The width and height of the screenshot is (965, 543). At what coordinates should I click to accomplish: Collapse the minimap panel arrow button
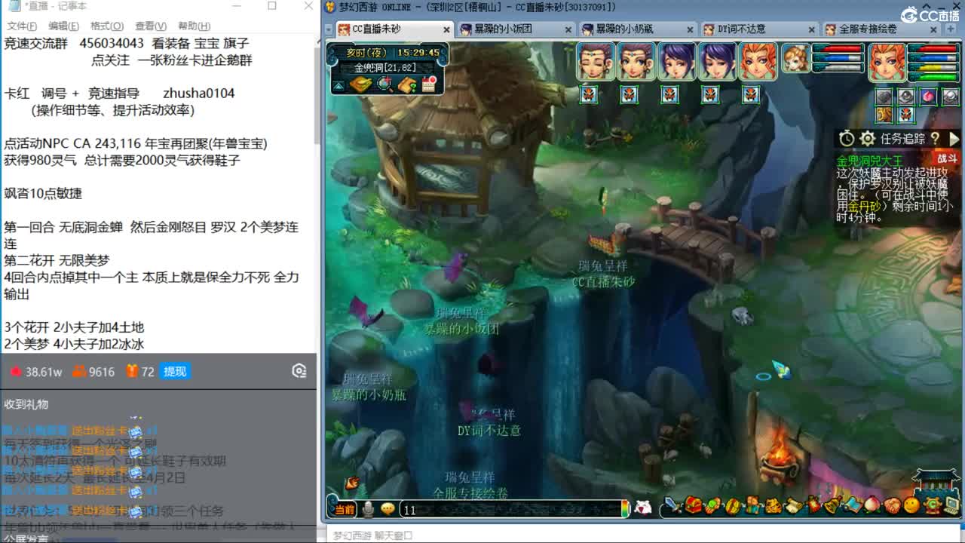point(339,86)
